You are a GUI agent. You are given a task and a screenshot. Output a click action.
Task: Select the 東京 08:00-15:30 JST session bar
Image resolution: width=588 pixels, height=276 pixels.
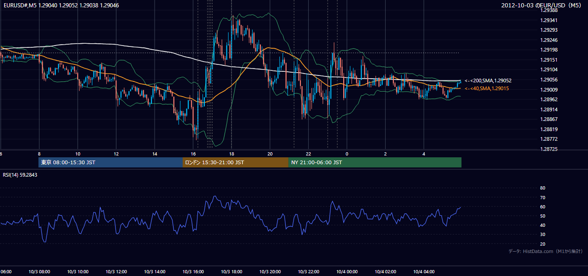tap(110, 162)
